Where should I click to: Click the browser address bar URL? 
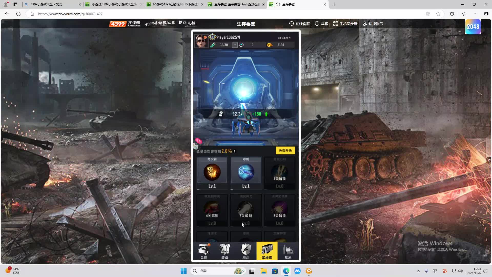coord(70,14)
